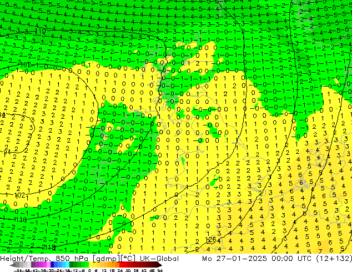Select the dark blue segment of the legend
Viewport: 352px width, 272px height.
point(52,265)
